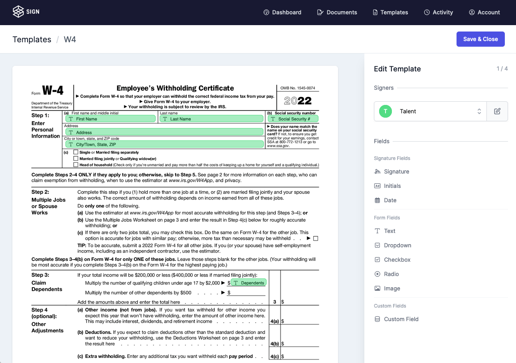Screen dimensions: 516x363
Task: Click the 1 / 4 page indicator
Action: tap(502, 69)
